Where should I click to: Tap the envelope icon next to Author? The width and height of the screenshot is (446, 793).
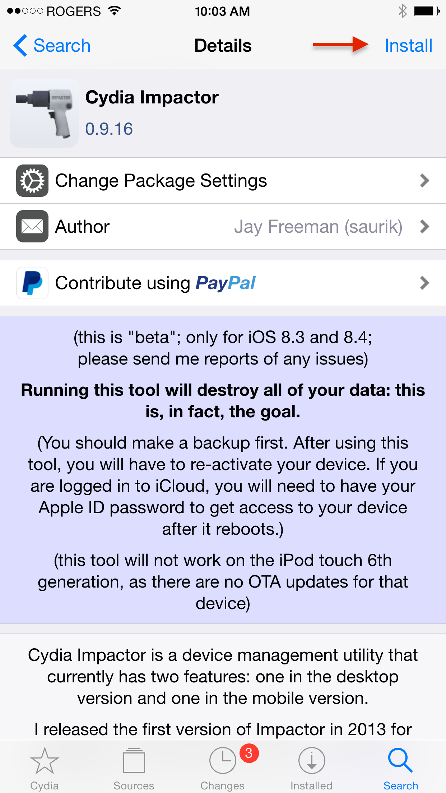coord(32,226)
